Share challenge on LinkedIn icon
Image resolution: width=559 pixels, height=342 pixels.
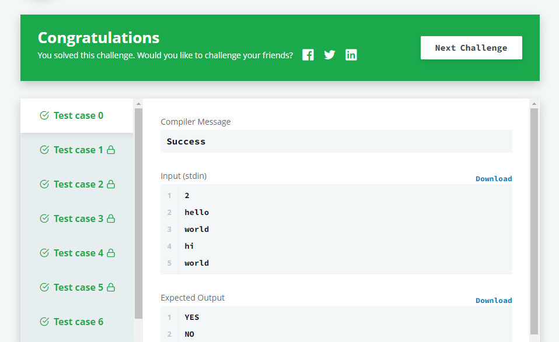pyautogui.click(x=351, y=55)
